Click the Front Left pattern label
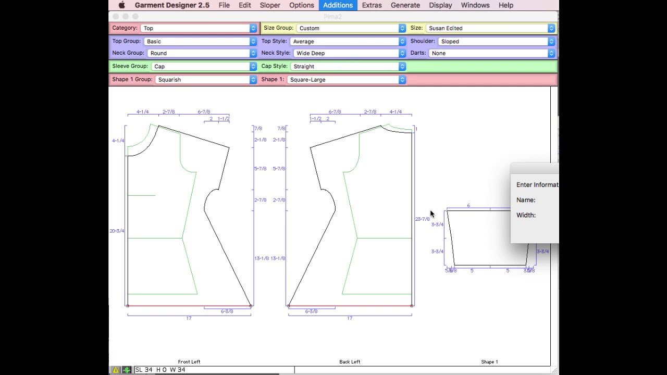 pyautogui.click(x=189, y=361)
